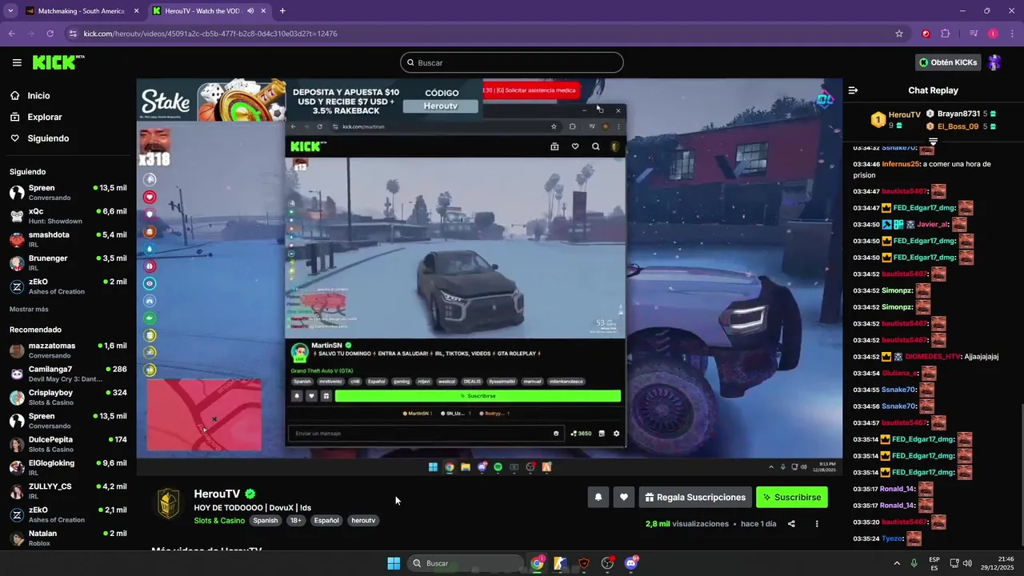
Task: Mute the HerouTV tab audio icon
Action: (x=250, y=10)
